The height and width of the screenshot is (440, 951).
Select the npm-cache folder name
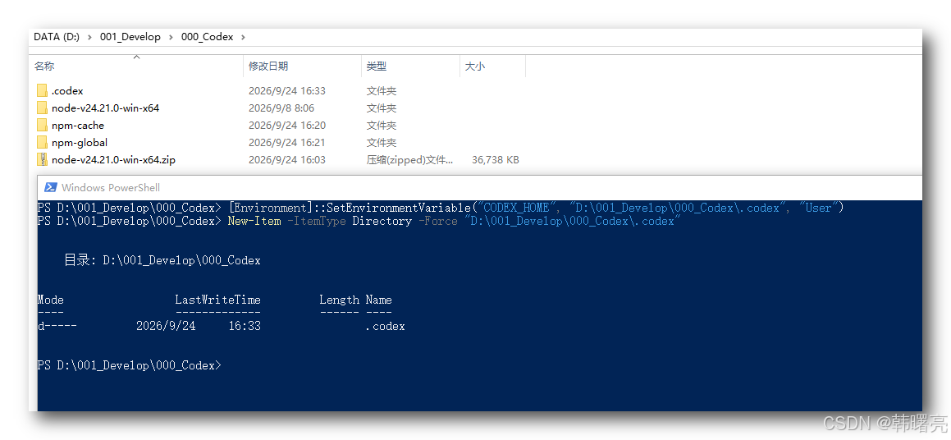click(x=78, y=126)
